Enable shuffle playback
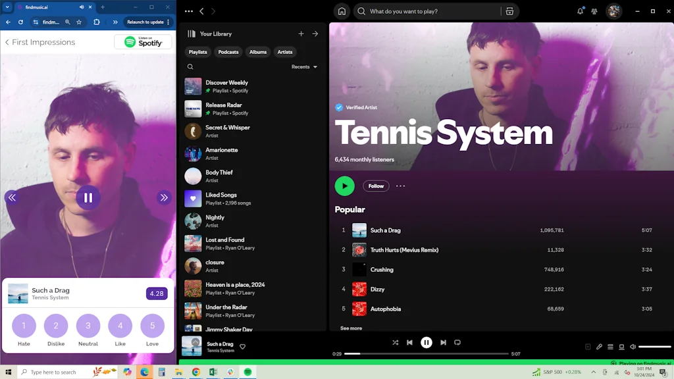Screen dimensions: 674x379 click(396, 342)
